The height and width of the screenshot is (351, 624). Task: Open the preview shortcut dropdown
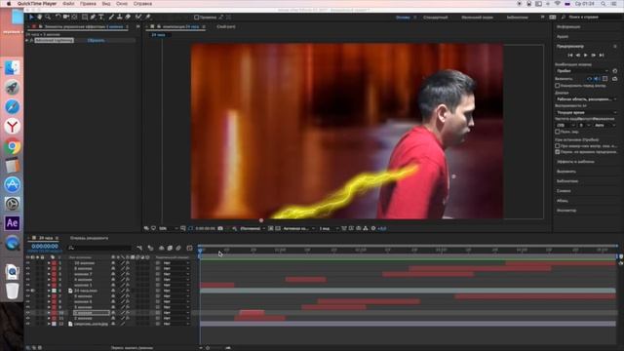[x=583, y=71]
